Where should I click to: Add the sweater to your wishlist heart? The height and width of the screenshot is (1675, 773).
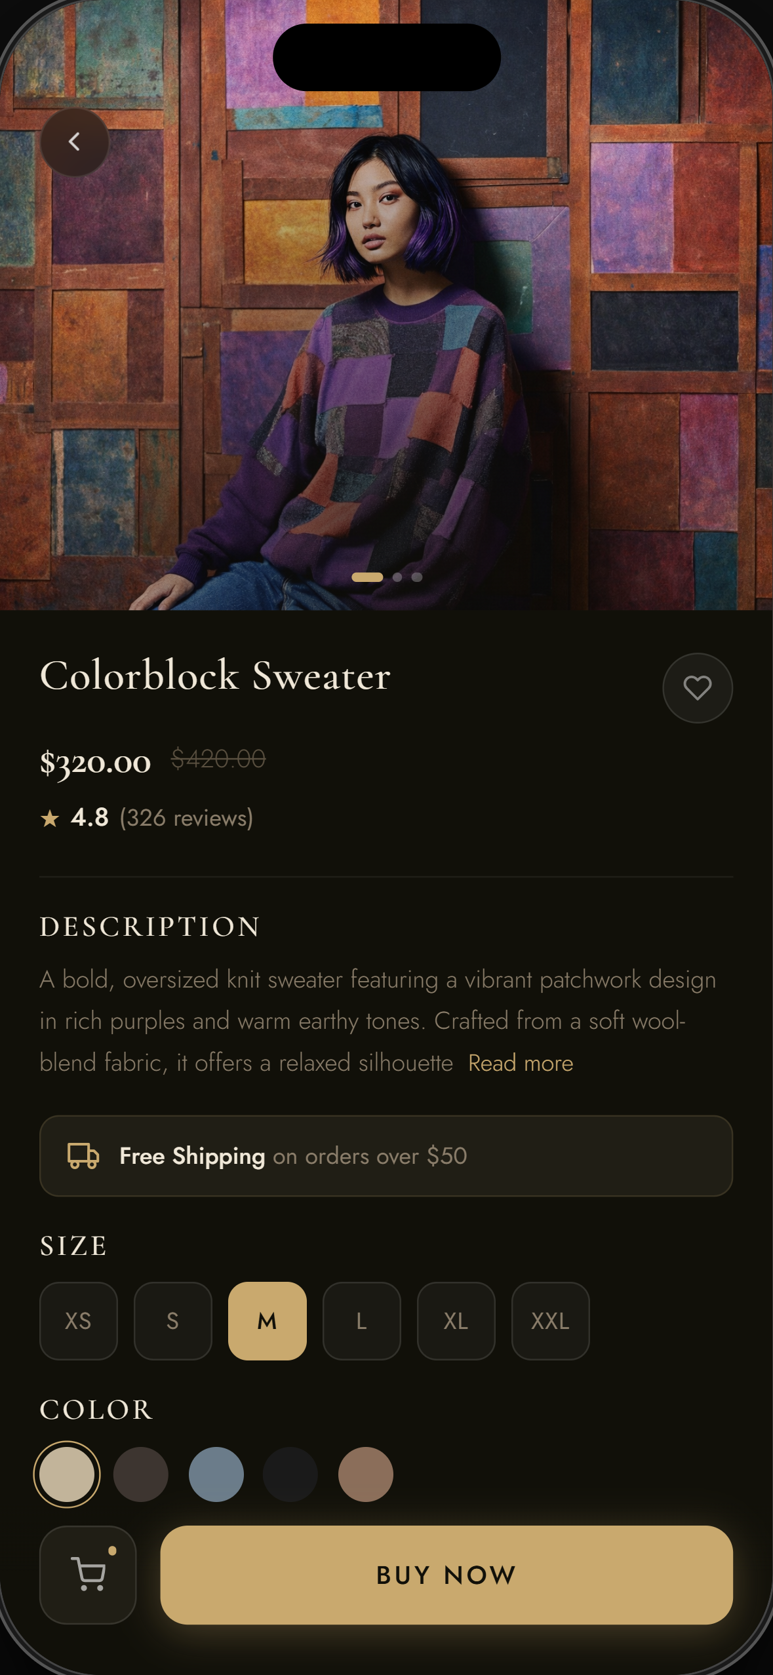697,687
